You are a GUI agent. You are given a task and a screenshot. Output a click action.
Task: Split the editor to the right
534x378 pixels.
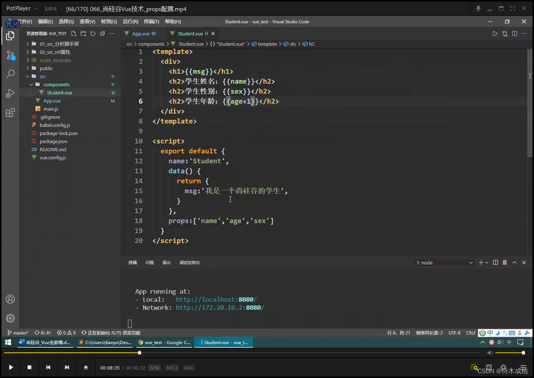[514, 34]
